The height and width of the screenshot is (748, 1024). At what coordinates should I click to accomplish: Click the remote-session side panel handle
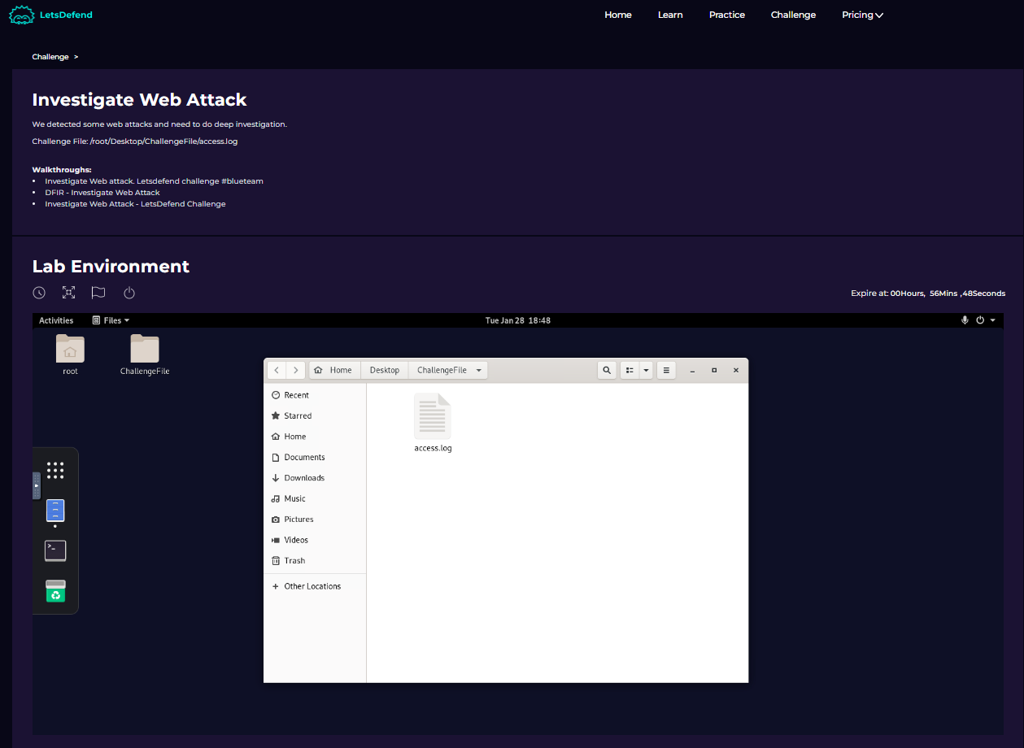click(x=36, y=485)
